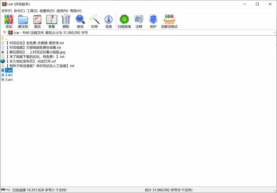Open the 收藏夹(O) menu
The height and width of the screenshot is (193, 277).
[47, 11]
